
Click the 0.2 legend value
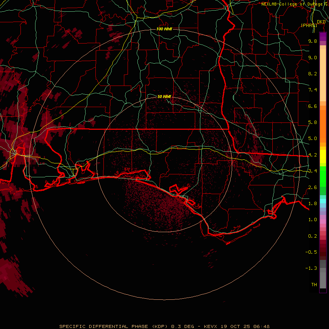pos(313,236)
